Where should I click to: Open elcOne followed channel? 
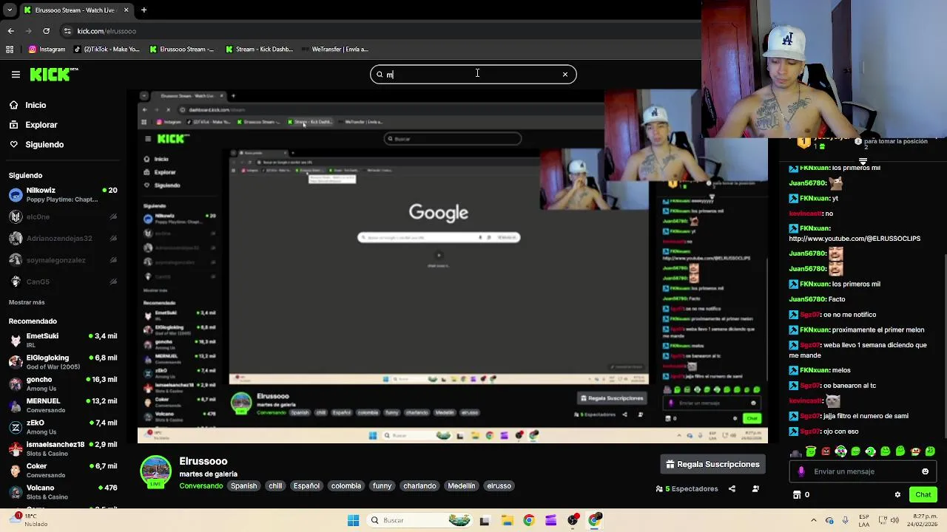click(x=62, y=216)
